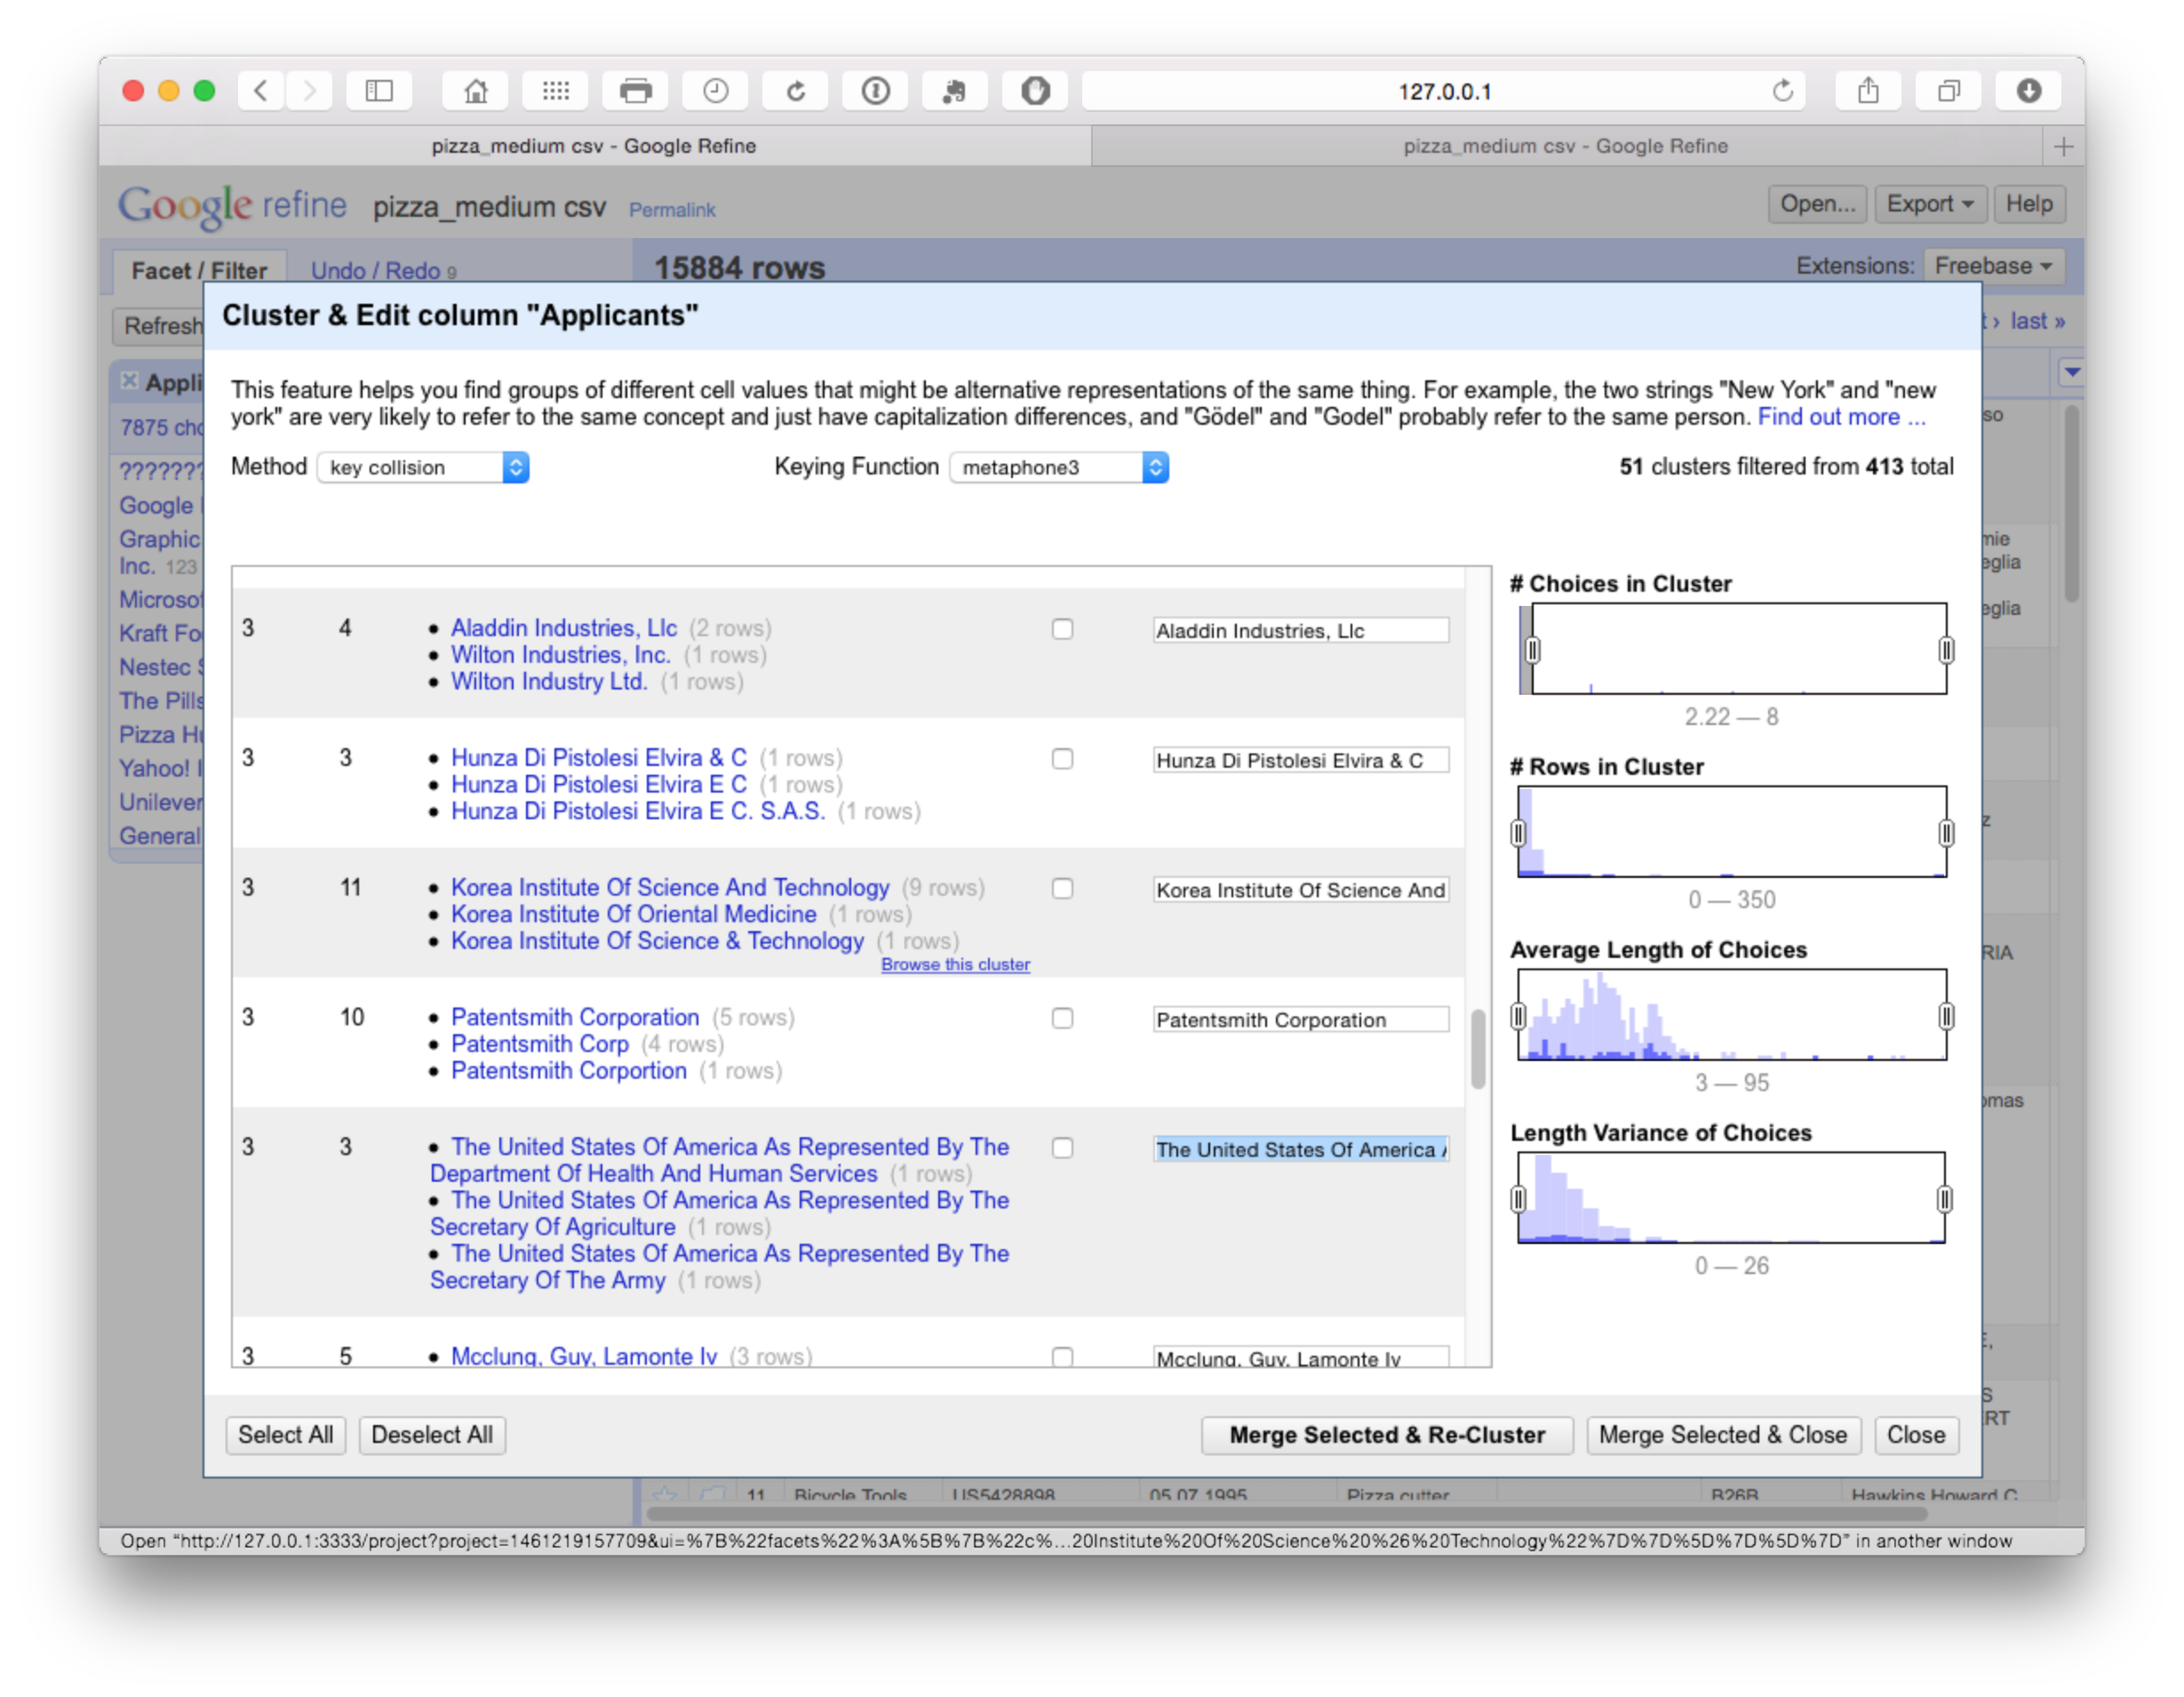Open the Method key collision dropdown
Viewport: 2184px width, 1697px height.
tap(423, 467)
